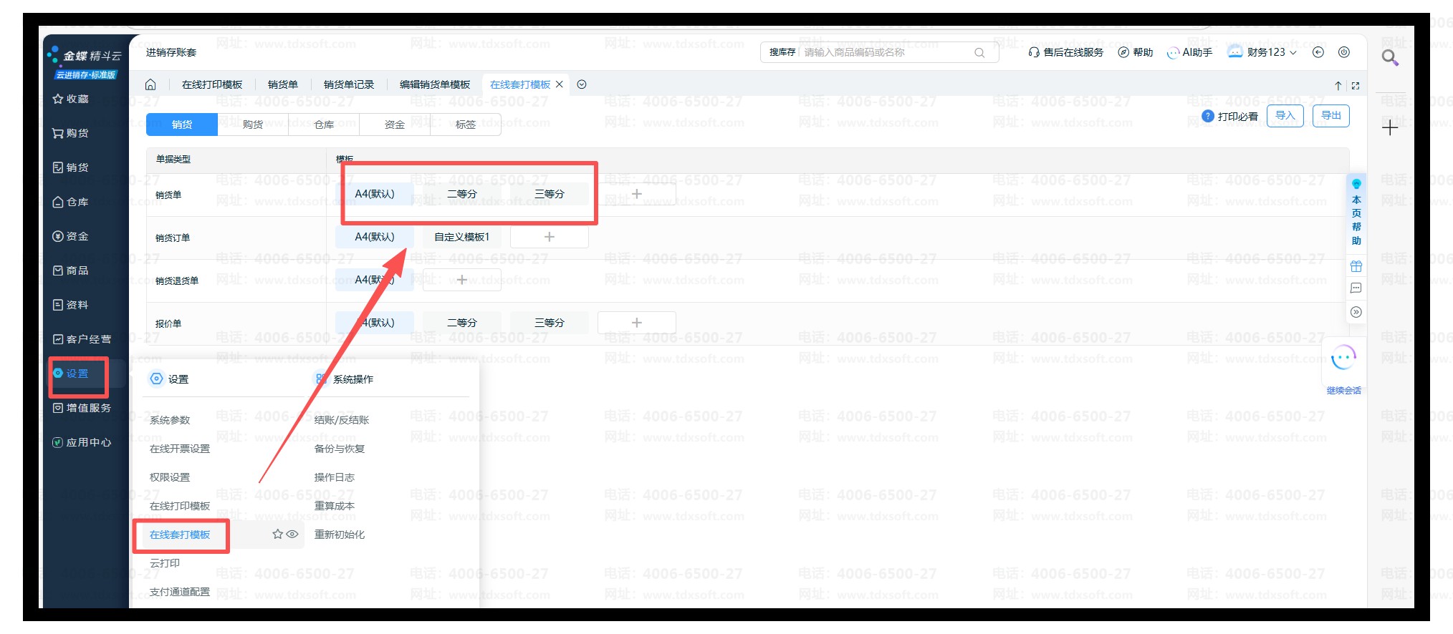Open 售后在线服务 headset support
Viewport: 1453px width, 634px height.
click(1065, 52)
